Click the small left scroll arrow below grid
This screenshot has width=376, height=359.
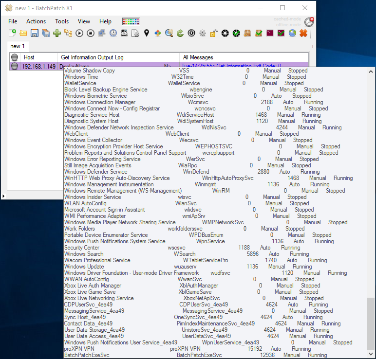pyautogui.click(x=3, y=196)
